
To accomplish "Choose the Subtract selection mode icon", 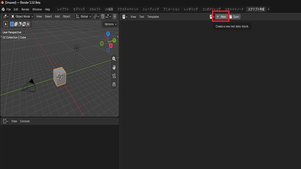I will [20, 24].
